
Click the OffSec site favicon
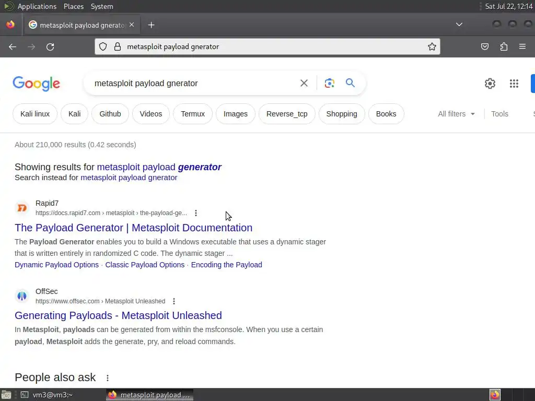22,296
